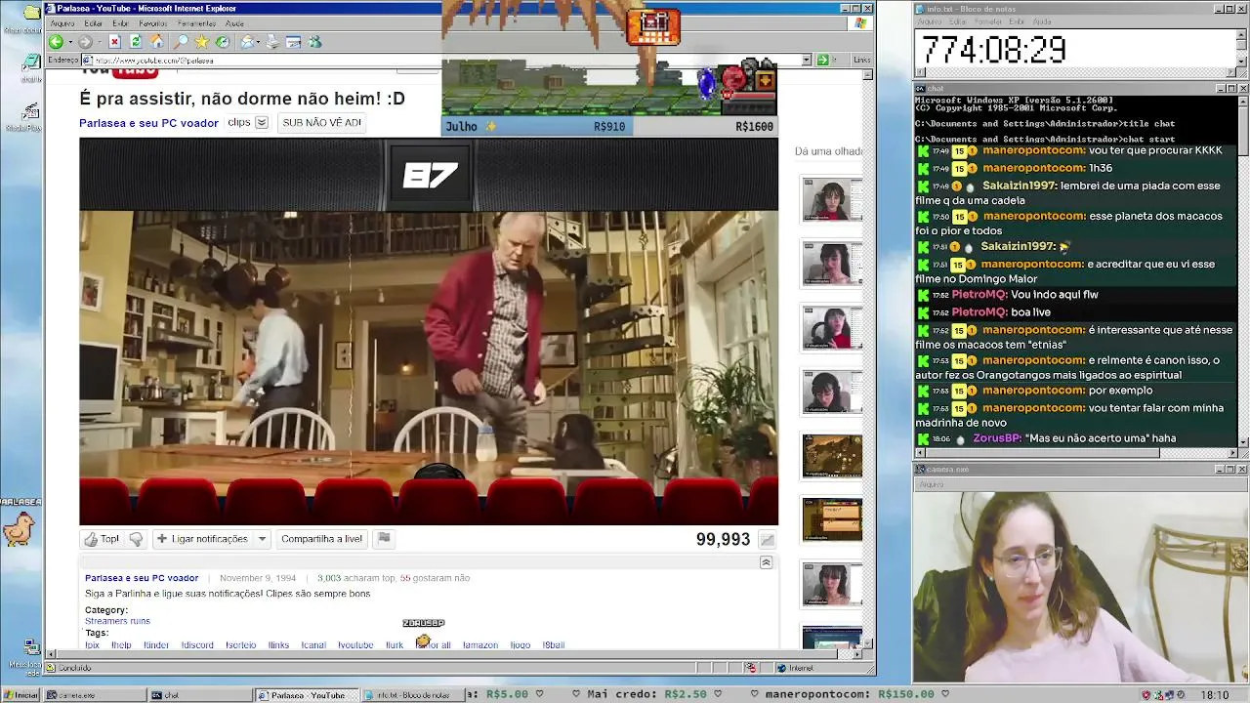Collapse the video description panel
The image size is (1250, 703).
(766, 562)
